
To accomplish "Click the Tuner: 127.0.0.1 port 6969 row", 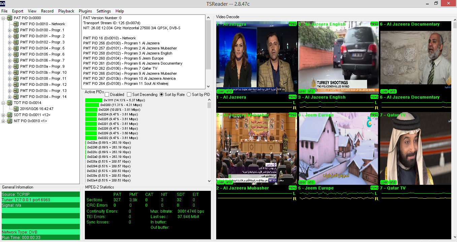I will point(40,200).
